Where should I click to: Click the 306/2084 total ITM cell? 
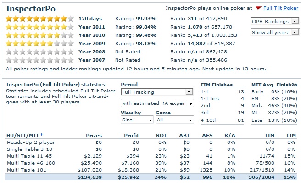(x=262, y=177)
